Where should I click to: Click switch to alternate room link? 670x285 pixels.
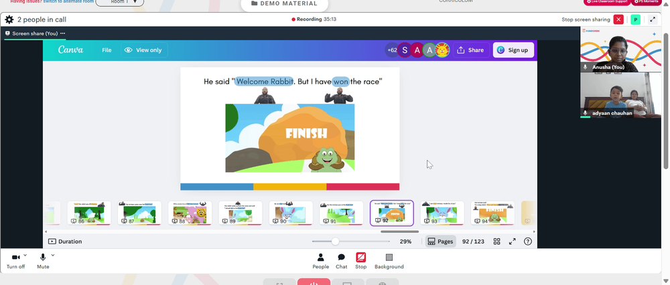pyautogui.click(x=68, y=2)
